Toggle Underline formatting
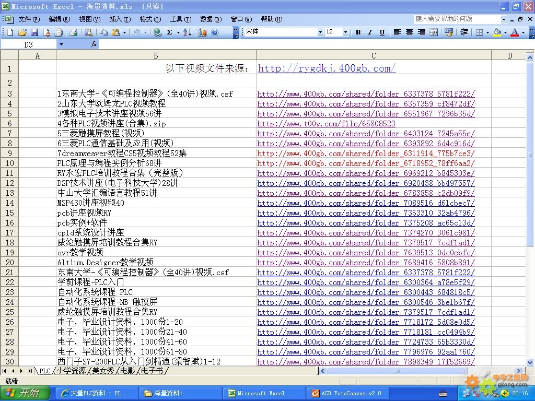Screen dimensions: 535x401 pos(382,32)
